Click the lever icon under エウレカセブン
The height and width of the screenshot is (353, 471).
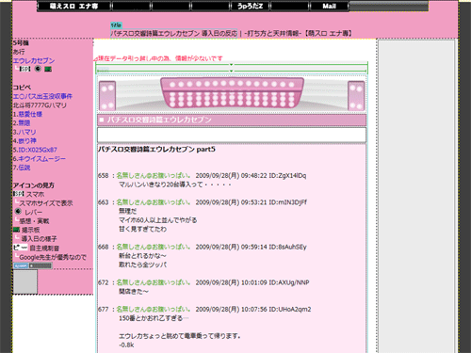click(x=38, y=69)
